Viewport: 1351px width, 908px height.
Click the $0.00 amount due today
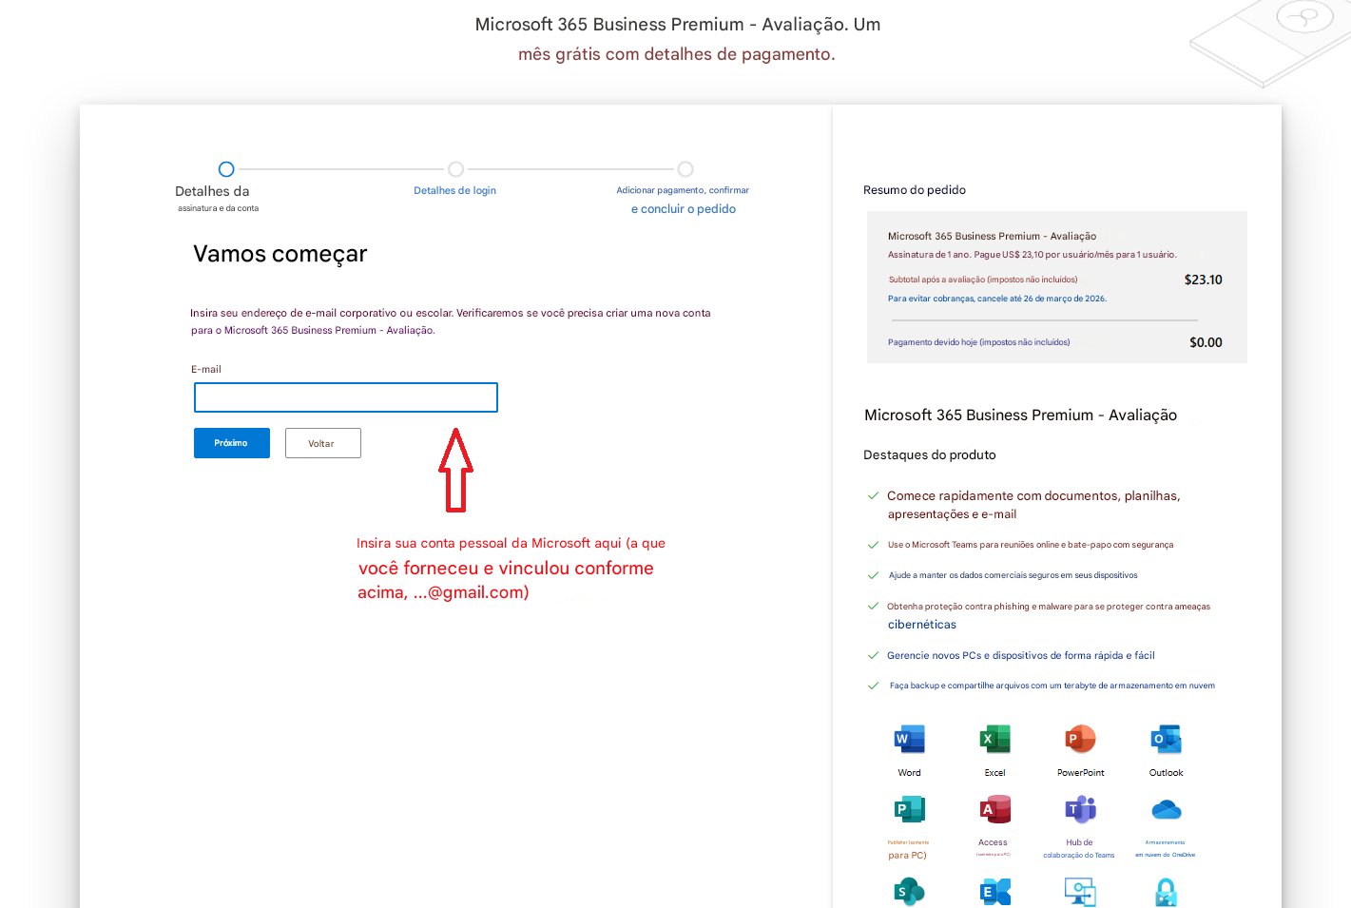point(1206,342)
